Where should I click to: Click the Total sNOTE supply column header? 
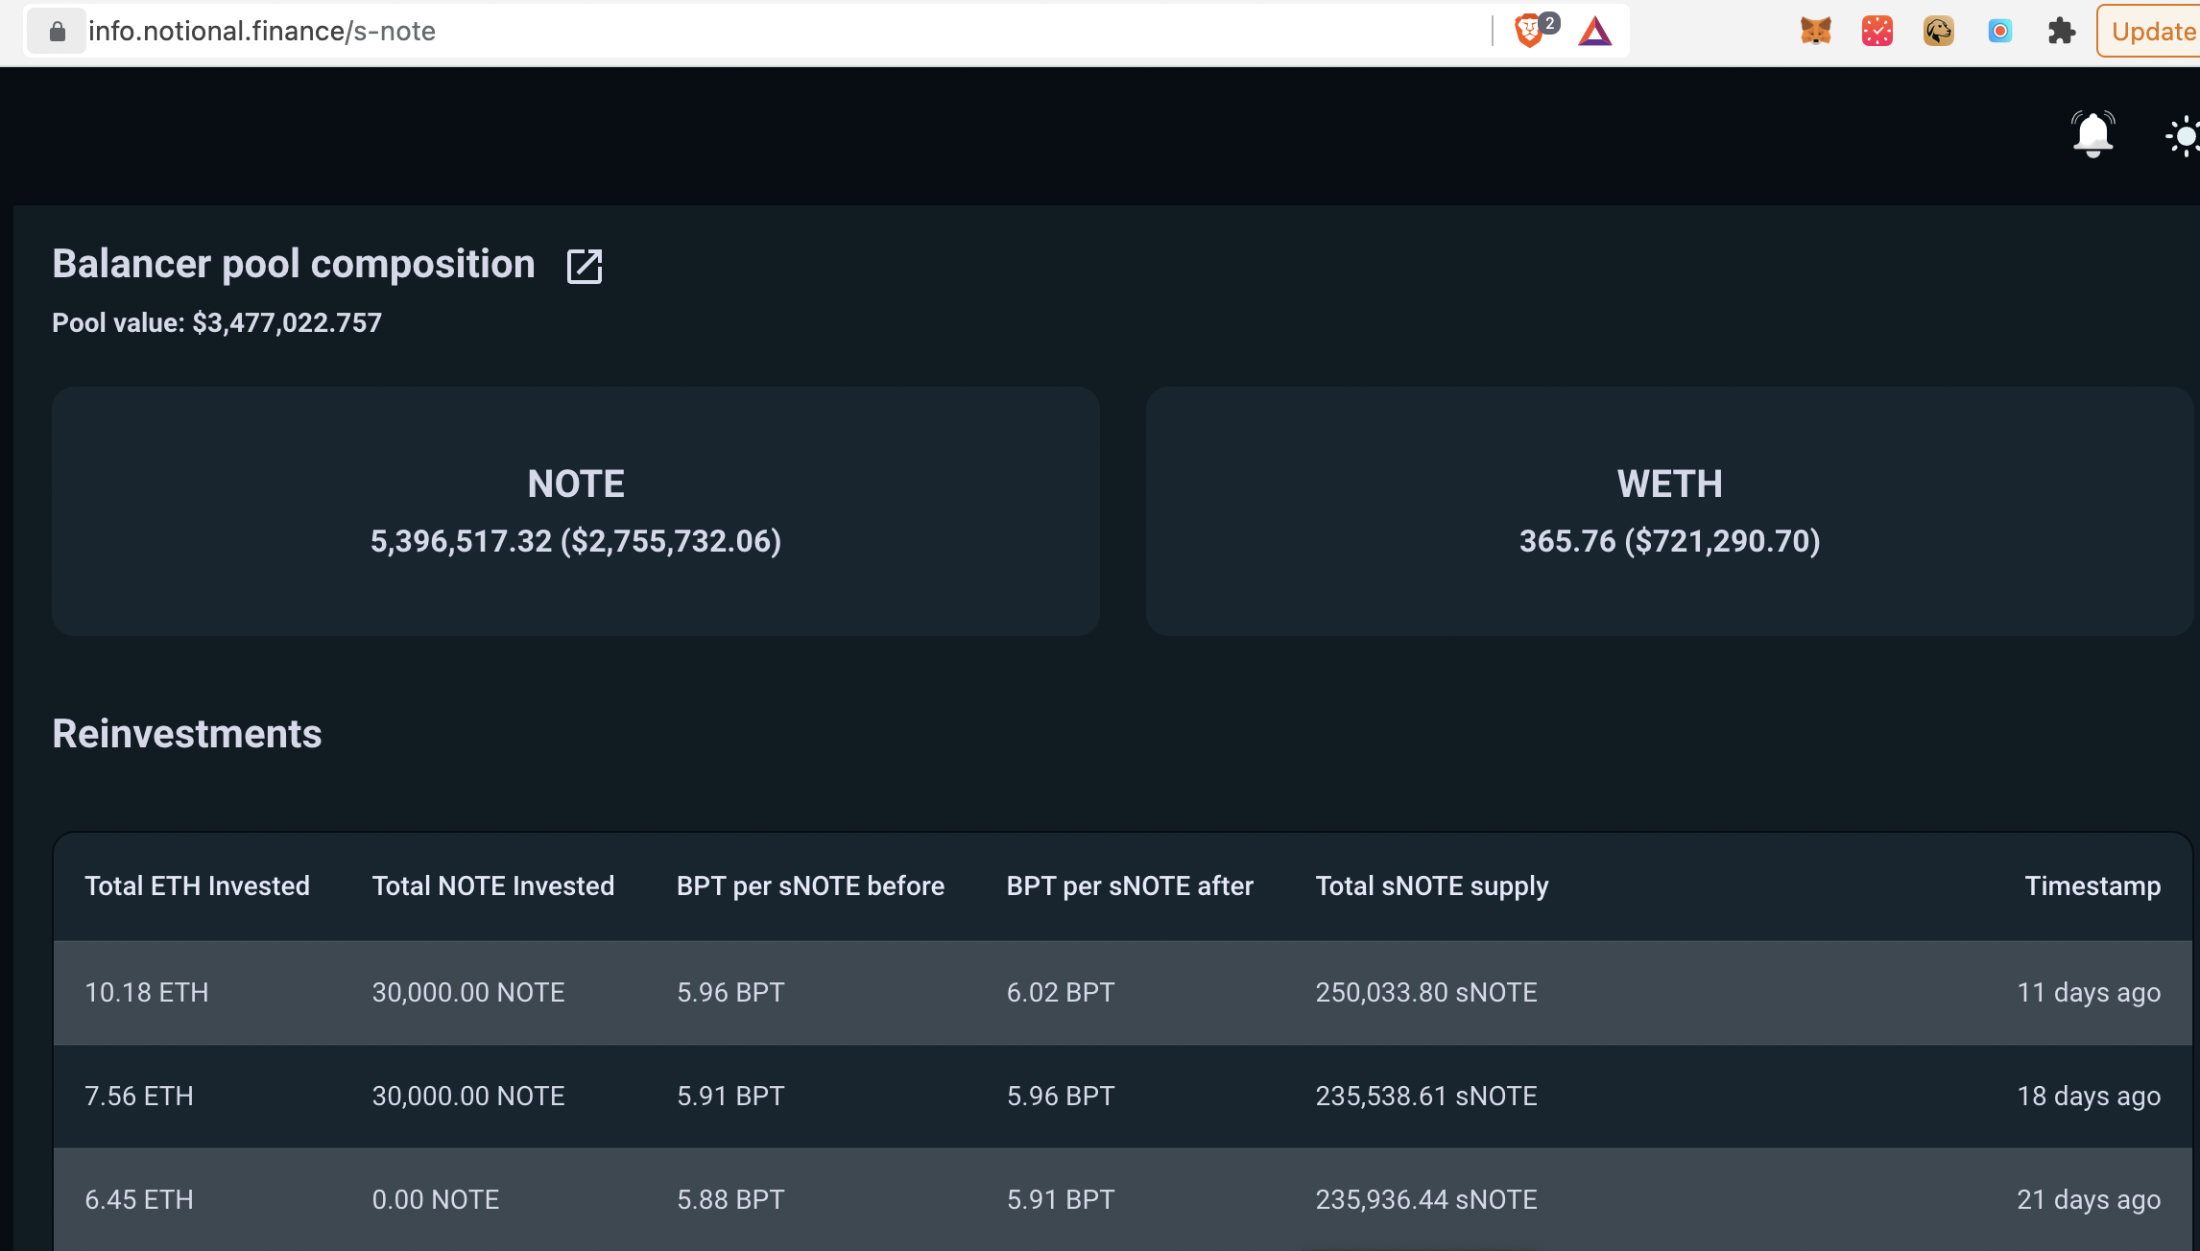point(1431,885)
